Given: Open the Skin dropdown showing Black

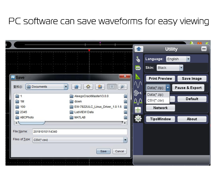Looking at the screenshot, I should (181, 68).
